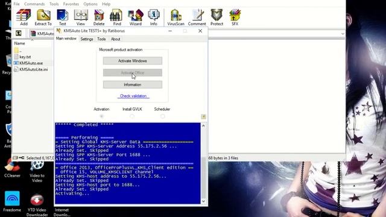
Task: Click the Extract To toolbar icon
Action: coord(43,17)
